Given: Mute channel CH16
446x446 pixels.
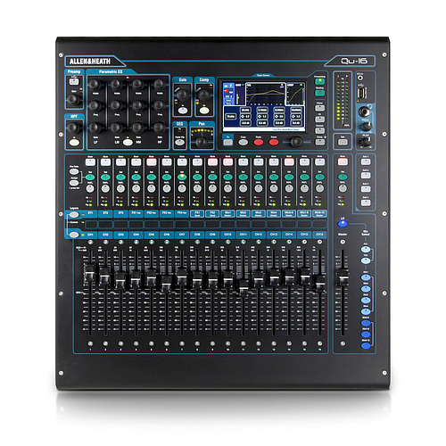Looking at the screenshot, I should point(319,162).
